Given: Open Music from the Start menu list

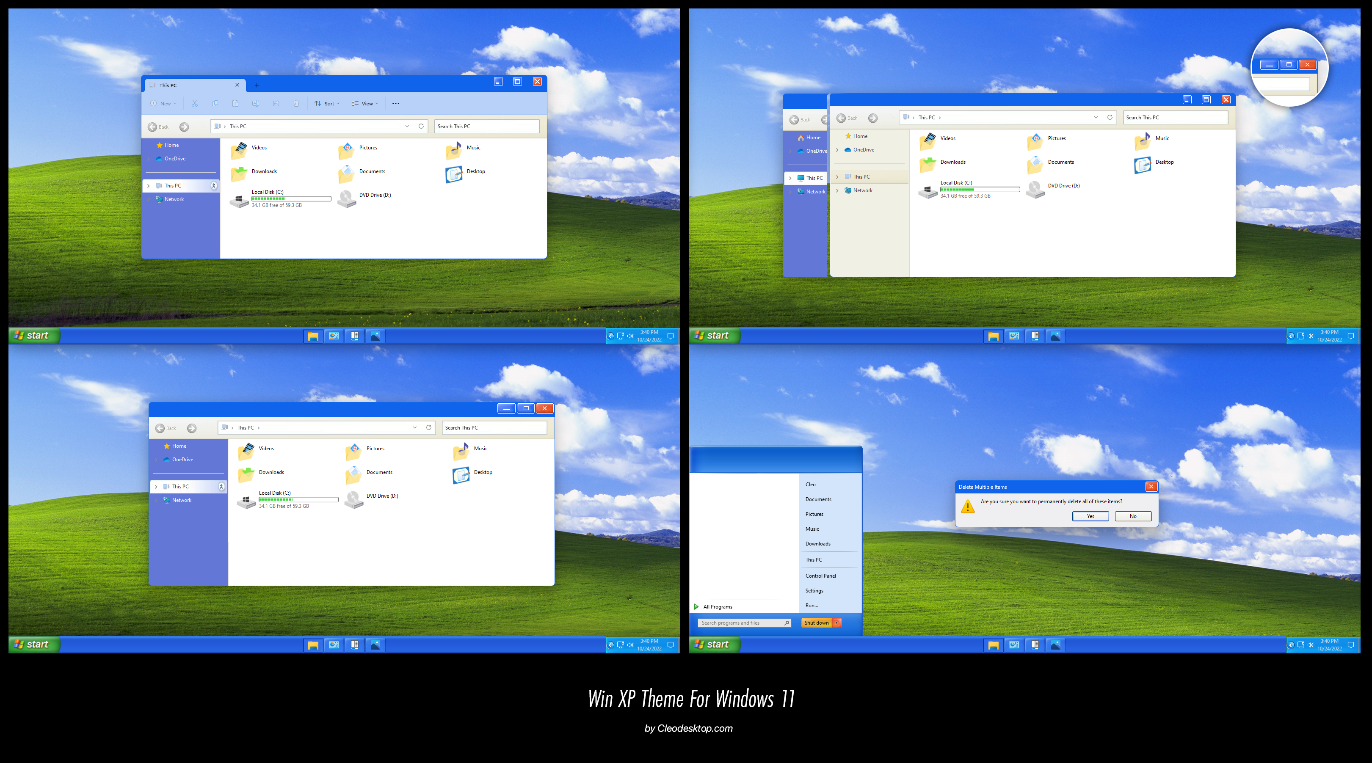Looking at the screenshot, I should 812,529.
